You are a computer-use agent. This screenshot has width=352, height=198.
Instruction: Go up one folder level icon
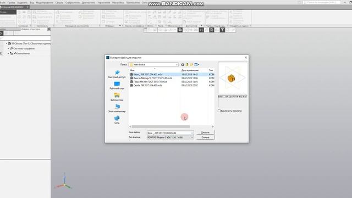187,65
